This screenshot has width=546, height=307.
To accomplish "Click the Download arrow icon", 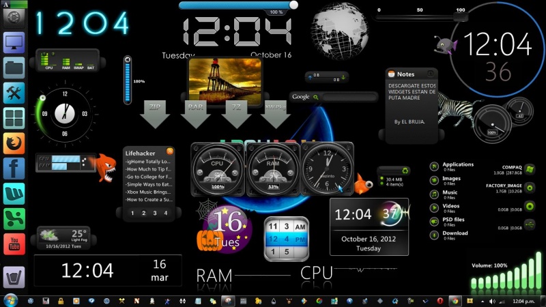I will 434,235.
